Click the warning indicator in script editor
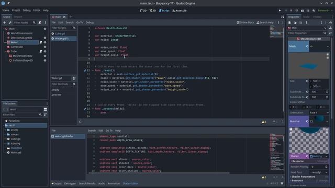The image size is (335, 188). pyautogui.click(x=264, y=122)
